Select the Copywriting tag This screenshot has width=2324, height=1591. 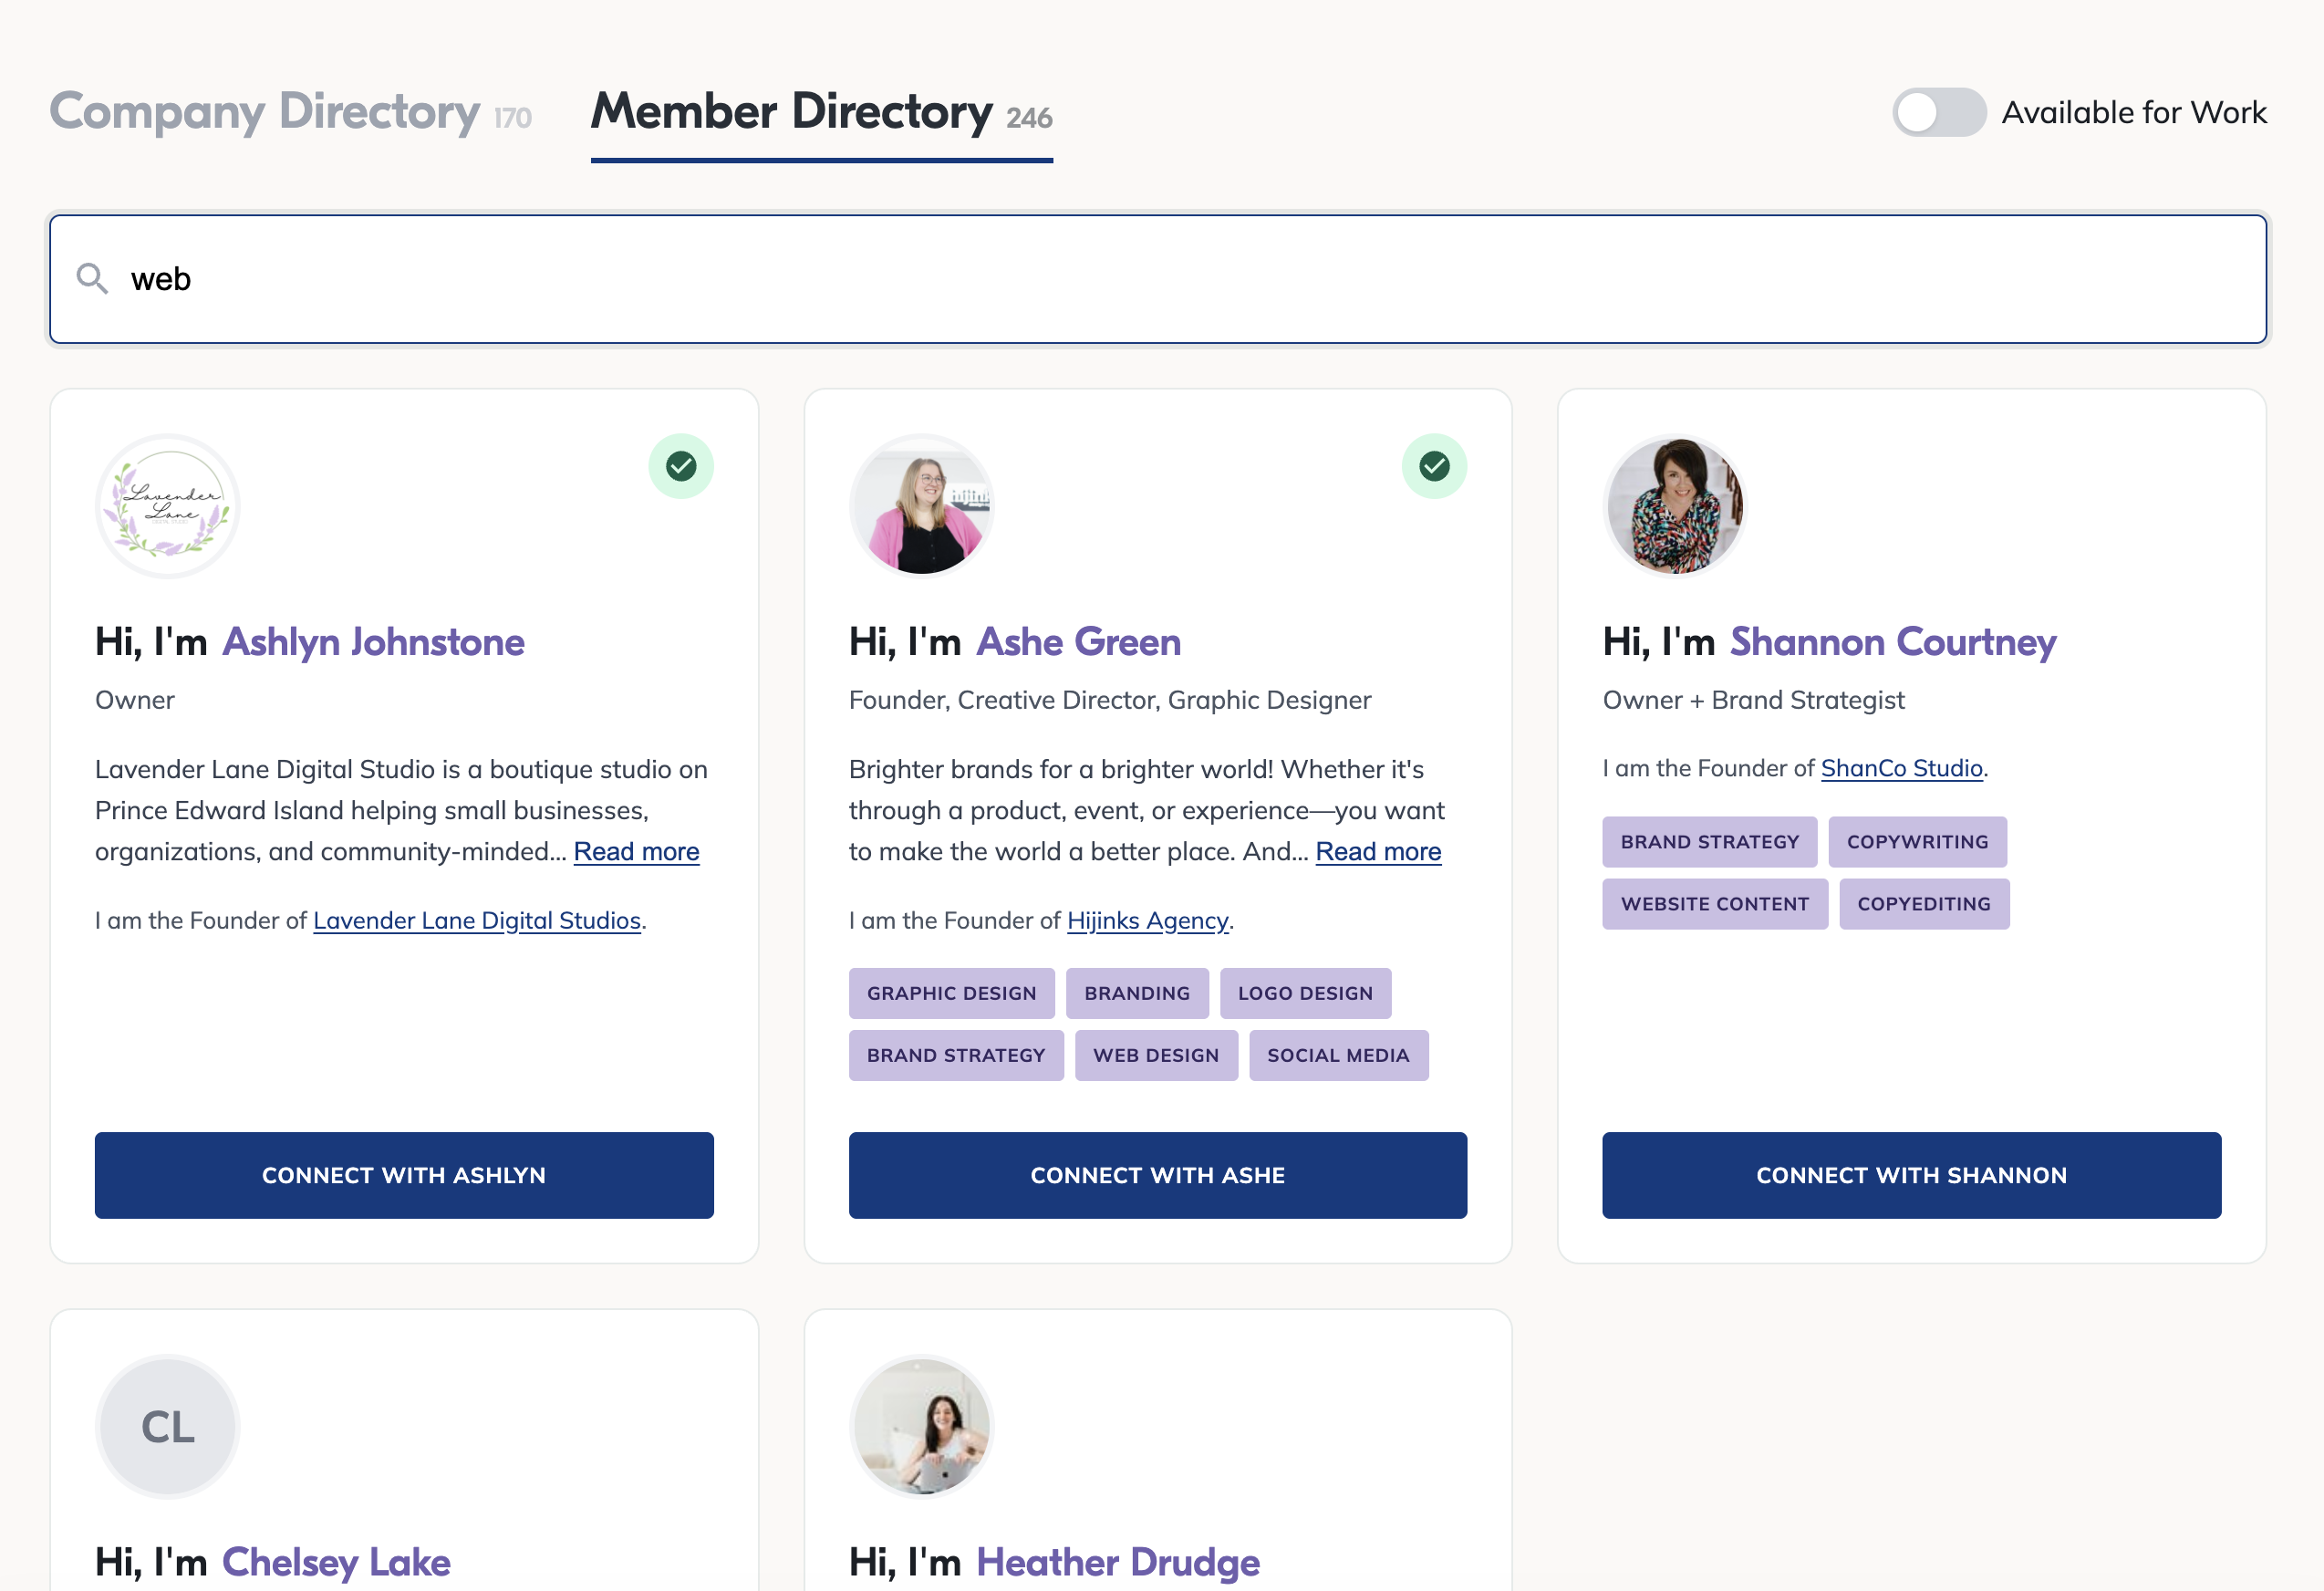[1917, 842]
